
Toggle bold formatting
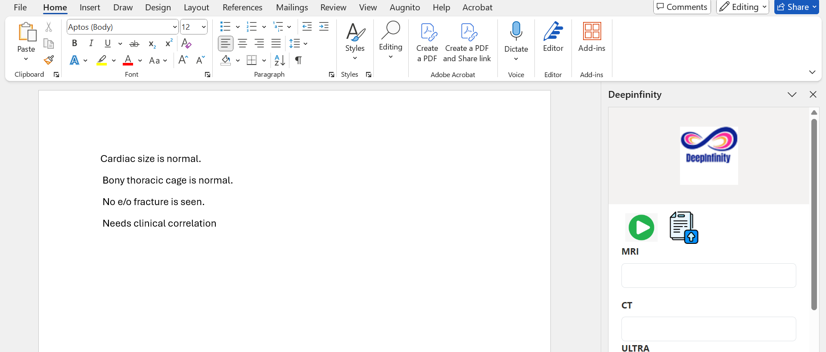(75, 44)
